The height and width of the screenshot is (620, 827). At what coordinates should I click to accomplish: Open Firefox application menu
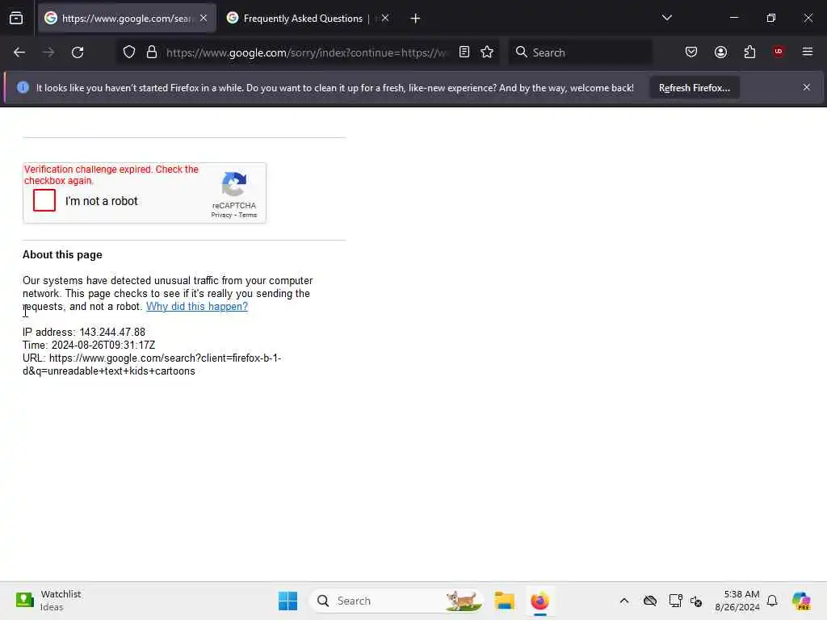[808, 52]
